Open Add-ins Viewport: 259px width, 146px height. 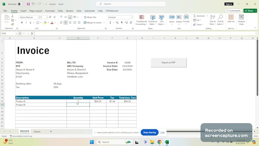(231, 19)
